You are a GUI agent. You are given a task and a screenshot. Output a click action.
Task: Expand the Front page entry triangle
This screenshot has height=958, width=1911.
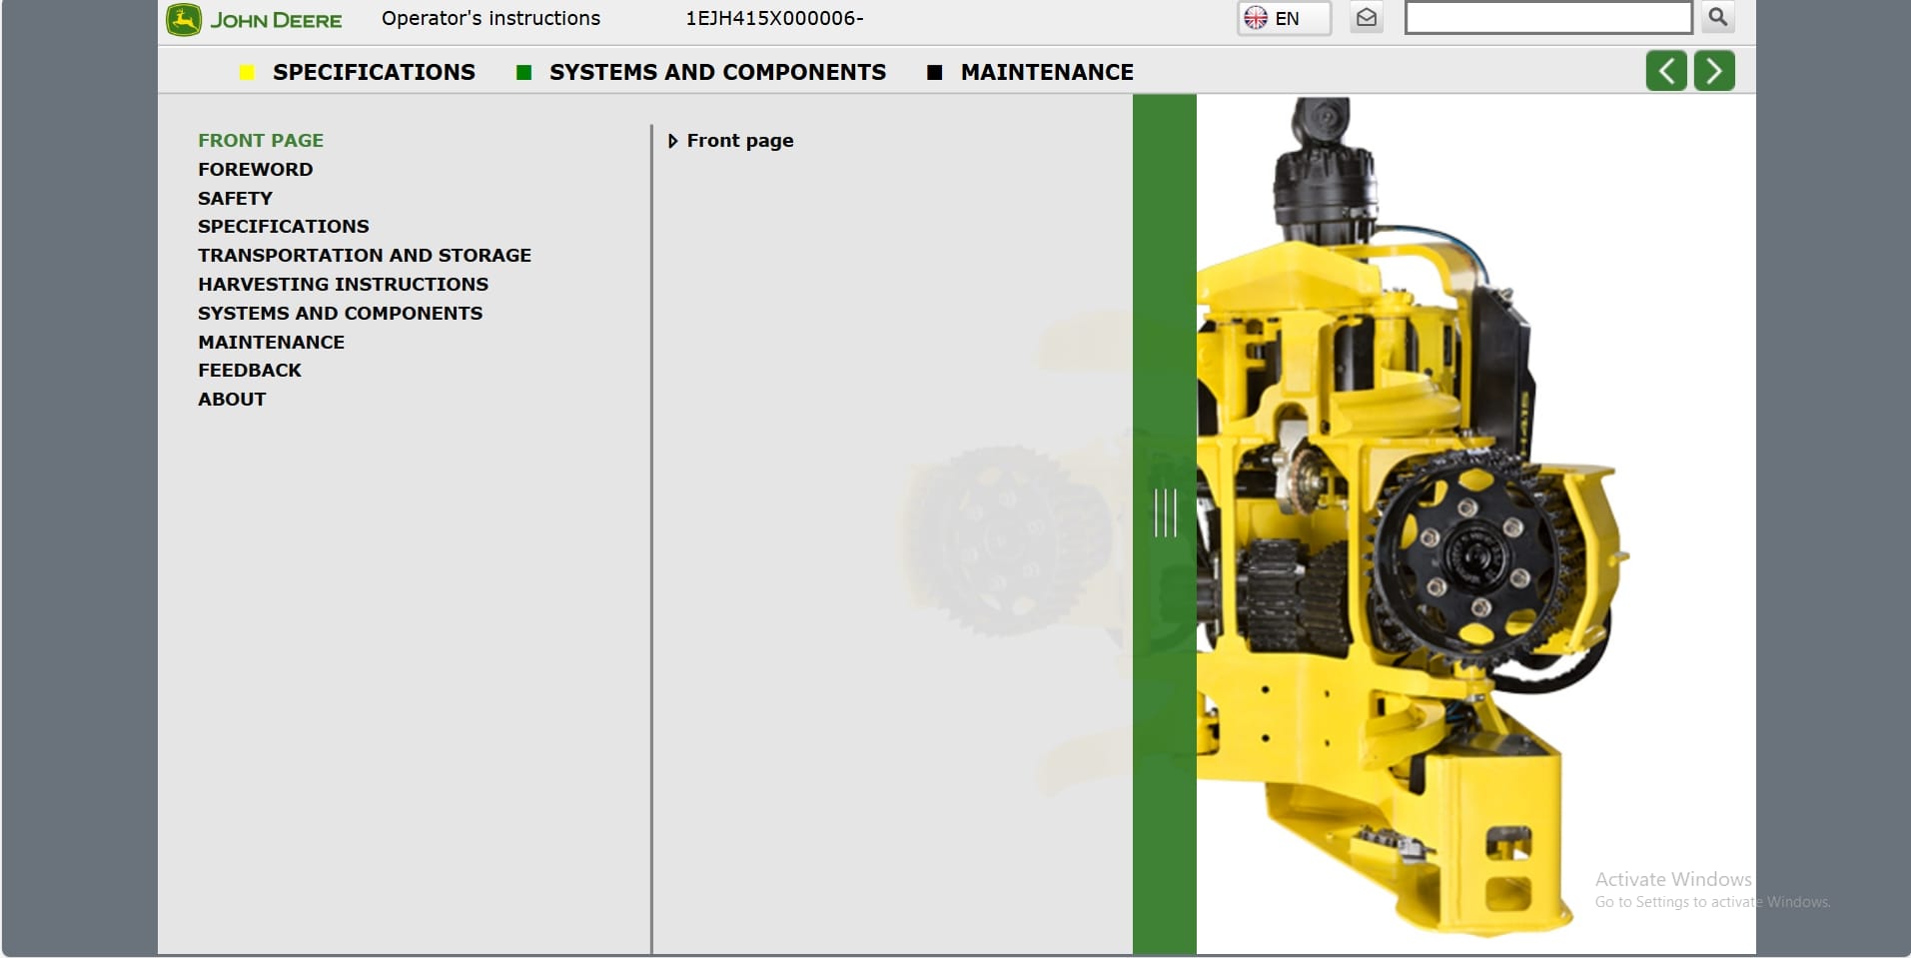coord(672,141)
